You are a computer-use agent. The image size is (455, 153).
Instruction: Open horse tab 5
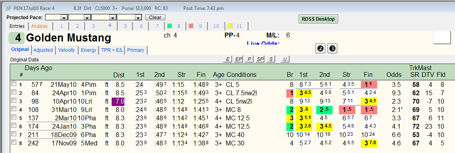125,26
